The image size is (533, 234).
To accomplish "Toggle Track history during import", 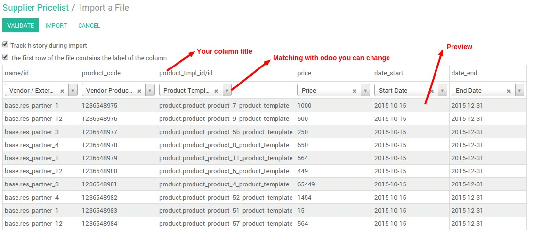I will pyautogui.click(x=6, y=45).
